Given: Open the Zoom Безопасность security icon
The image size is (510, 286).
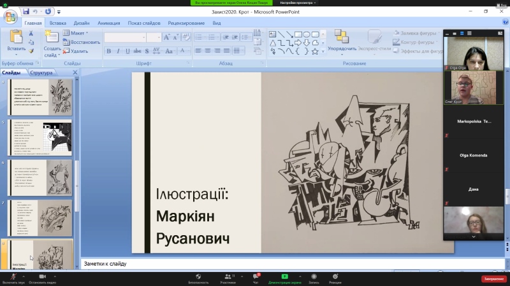Looking at the screenshot, I should (x=199, y=276).
